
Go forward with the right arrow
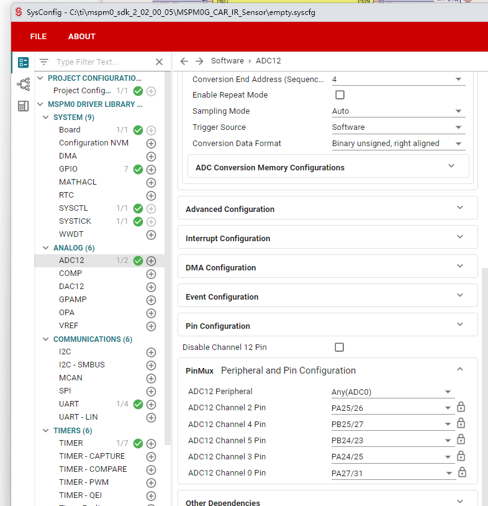[x=199, y=61]
